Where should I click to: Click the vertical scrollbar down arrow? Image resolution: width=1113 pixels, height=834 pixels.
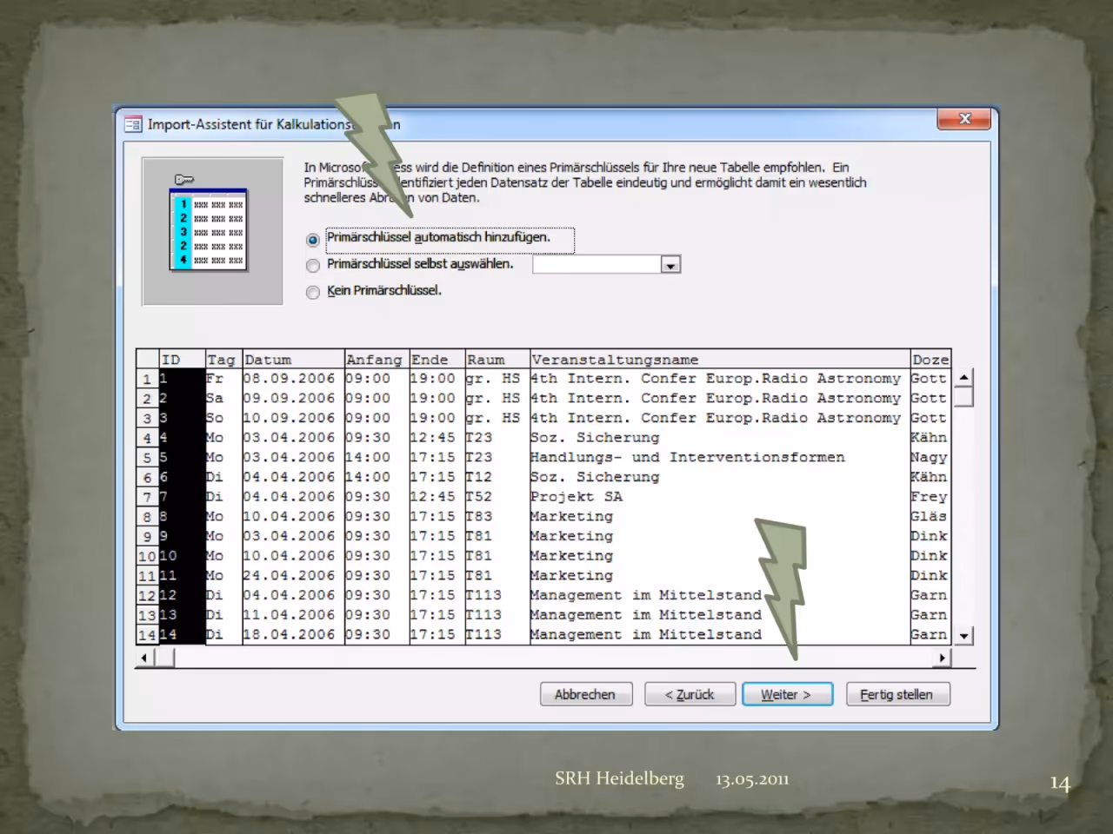tap(963, 636)
